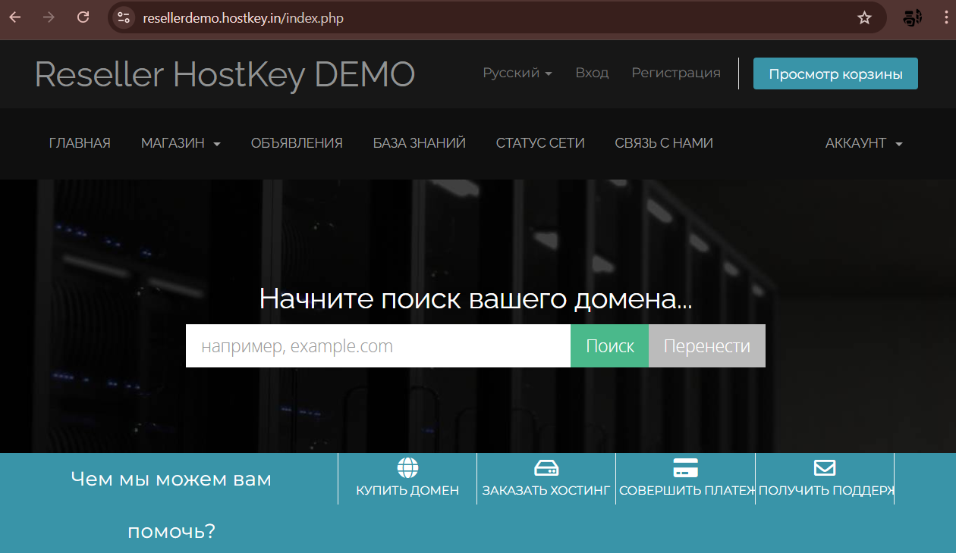Focus the domain search input field
The height and width of the screenshot is (553, 956).
[x=378, y=346]
